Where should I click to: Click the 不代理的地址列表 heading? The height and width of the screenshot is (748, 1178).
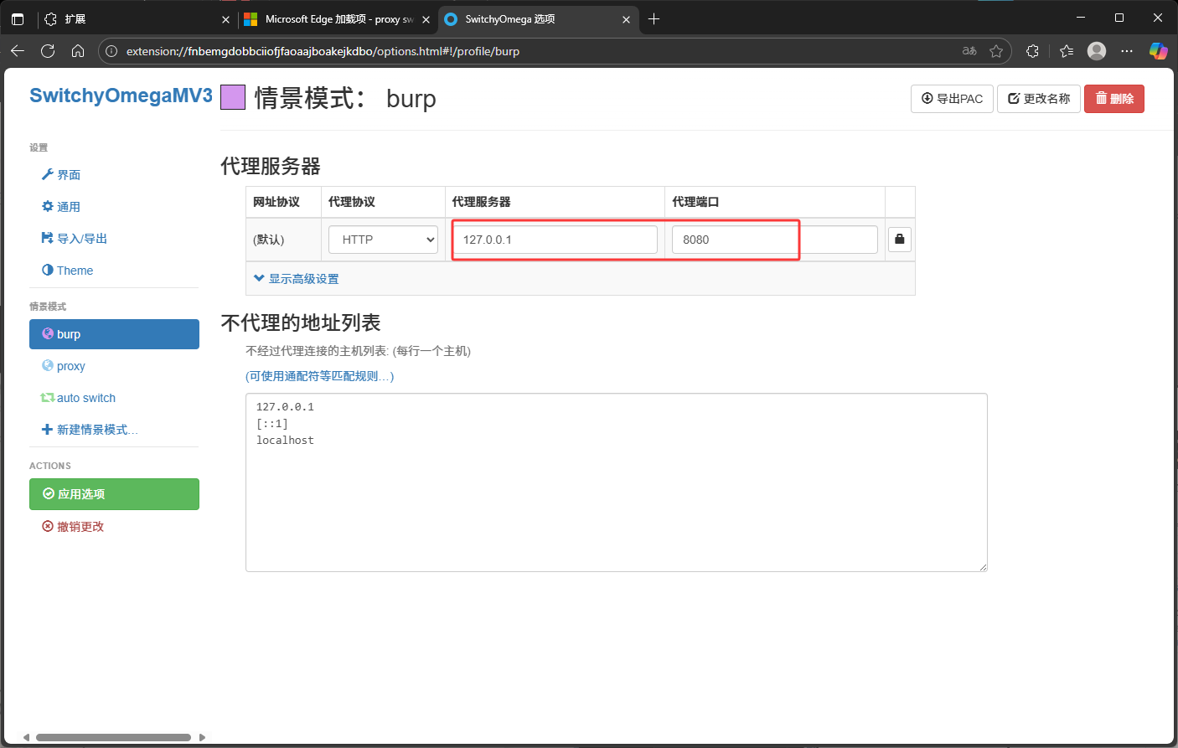coord(301,322)
